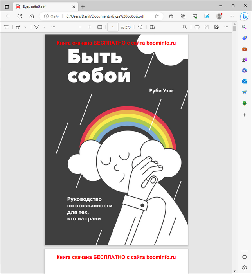252x274 pixels.
Task: Open tab actions menu button
Action: (x=7, y=7)
